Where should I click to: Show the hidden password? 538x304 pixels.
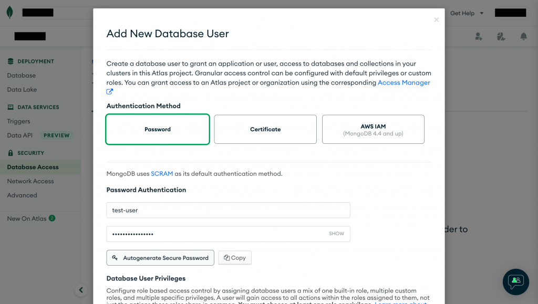point(336,234)
